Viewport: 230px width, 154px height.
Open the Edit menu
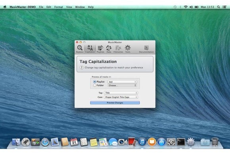click(49, 7)
